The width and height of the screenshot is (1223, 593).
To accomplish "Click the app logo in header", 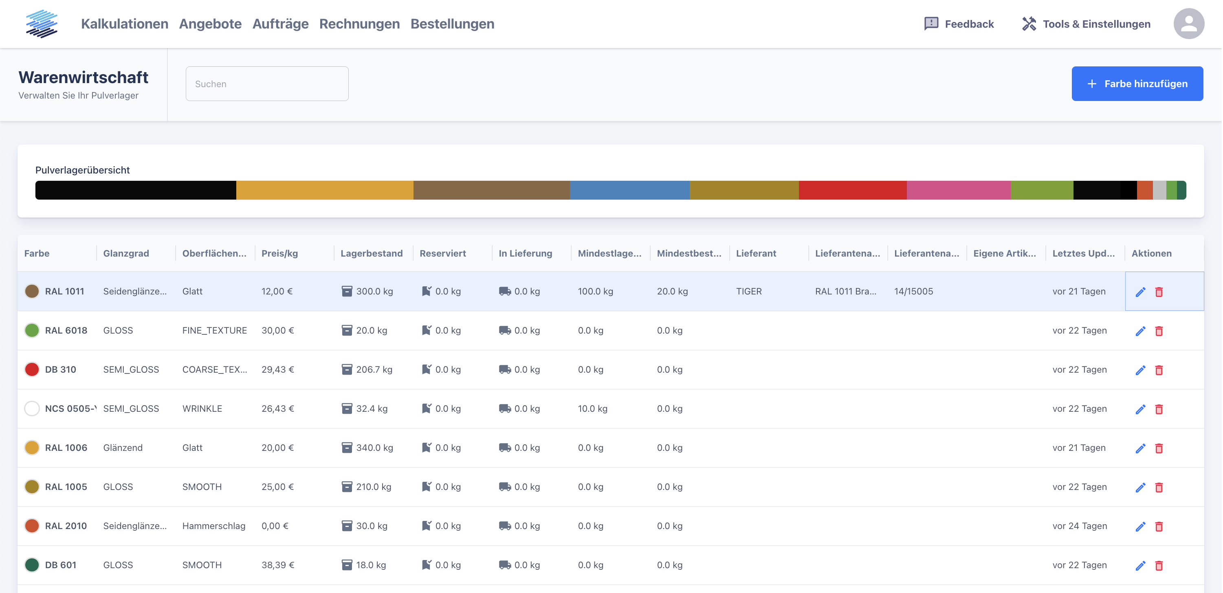I will [x=42, y=24].
